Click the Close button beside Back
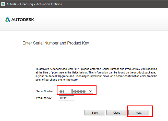The height and width of the screenshot is (121, 168). 117,113
